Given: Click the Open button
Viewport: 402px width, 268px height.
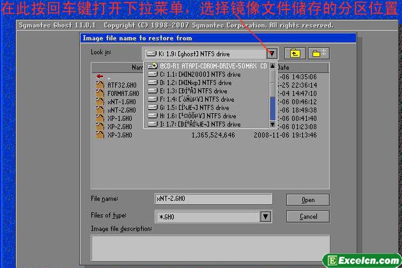Looking at the screenshot, I should click(x=308, y=200).
